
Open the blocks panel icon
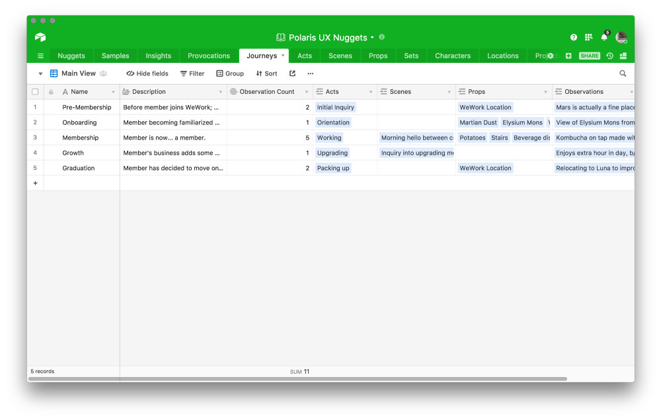(623, 56)
